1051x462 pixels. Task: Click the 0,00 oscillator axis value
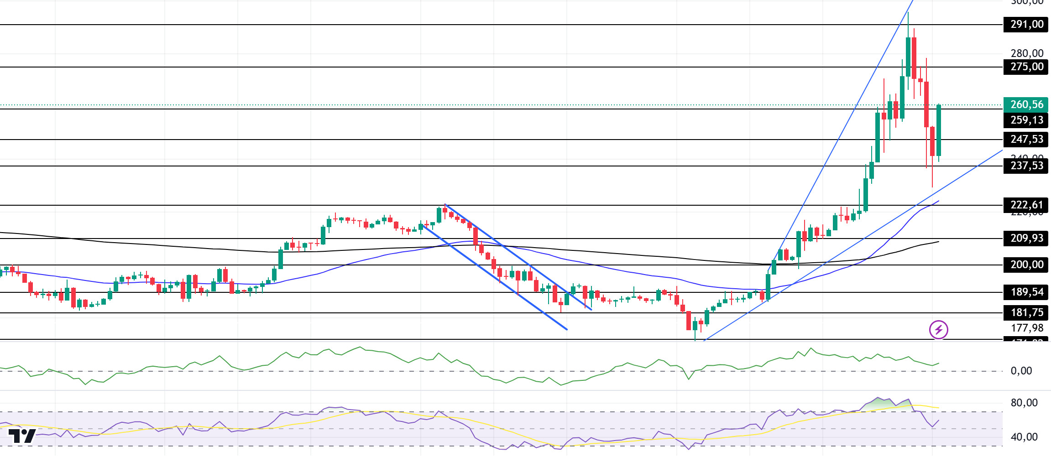point(1021,371)
